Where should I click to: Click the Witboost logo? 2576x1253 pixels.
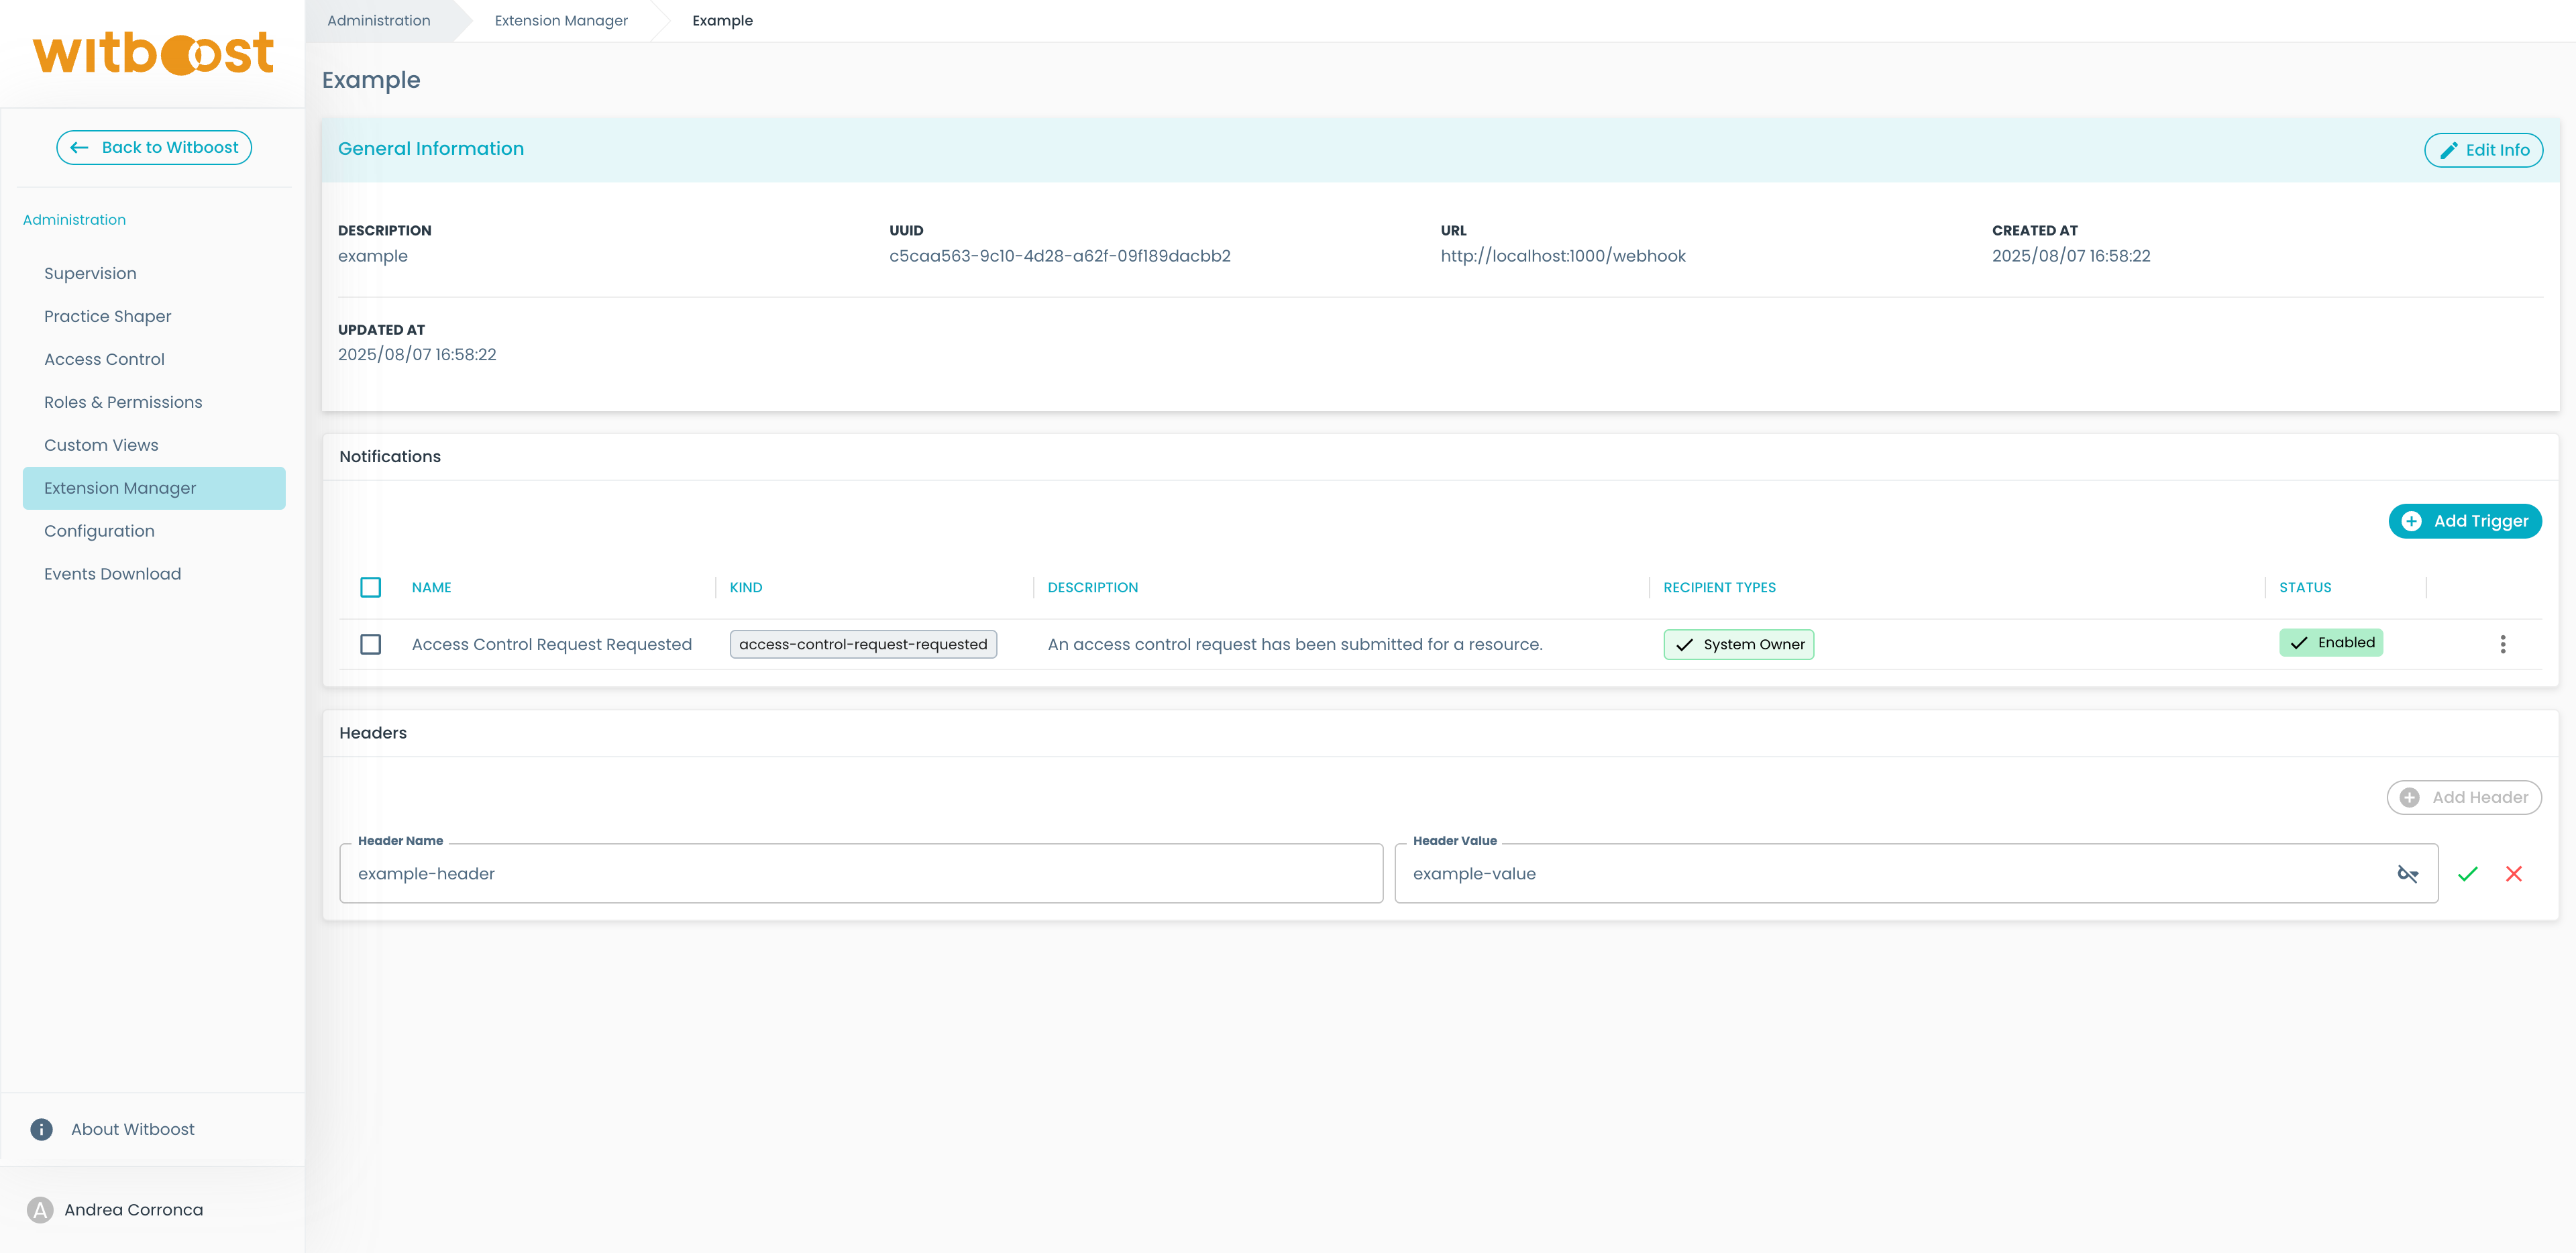click(x=153, y=54)
